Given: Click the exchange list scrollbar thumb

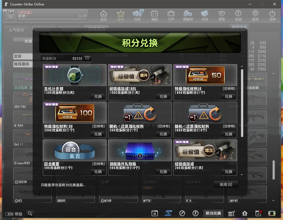Looking at the screenshot, I should coord(242,103).
